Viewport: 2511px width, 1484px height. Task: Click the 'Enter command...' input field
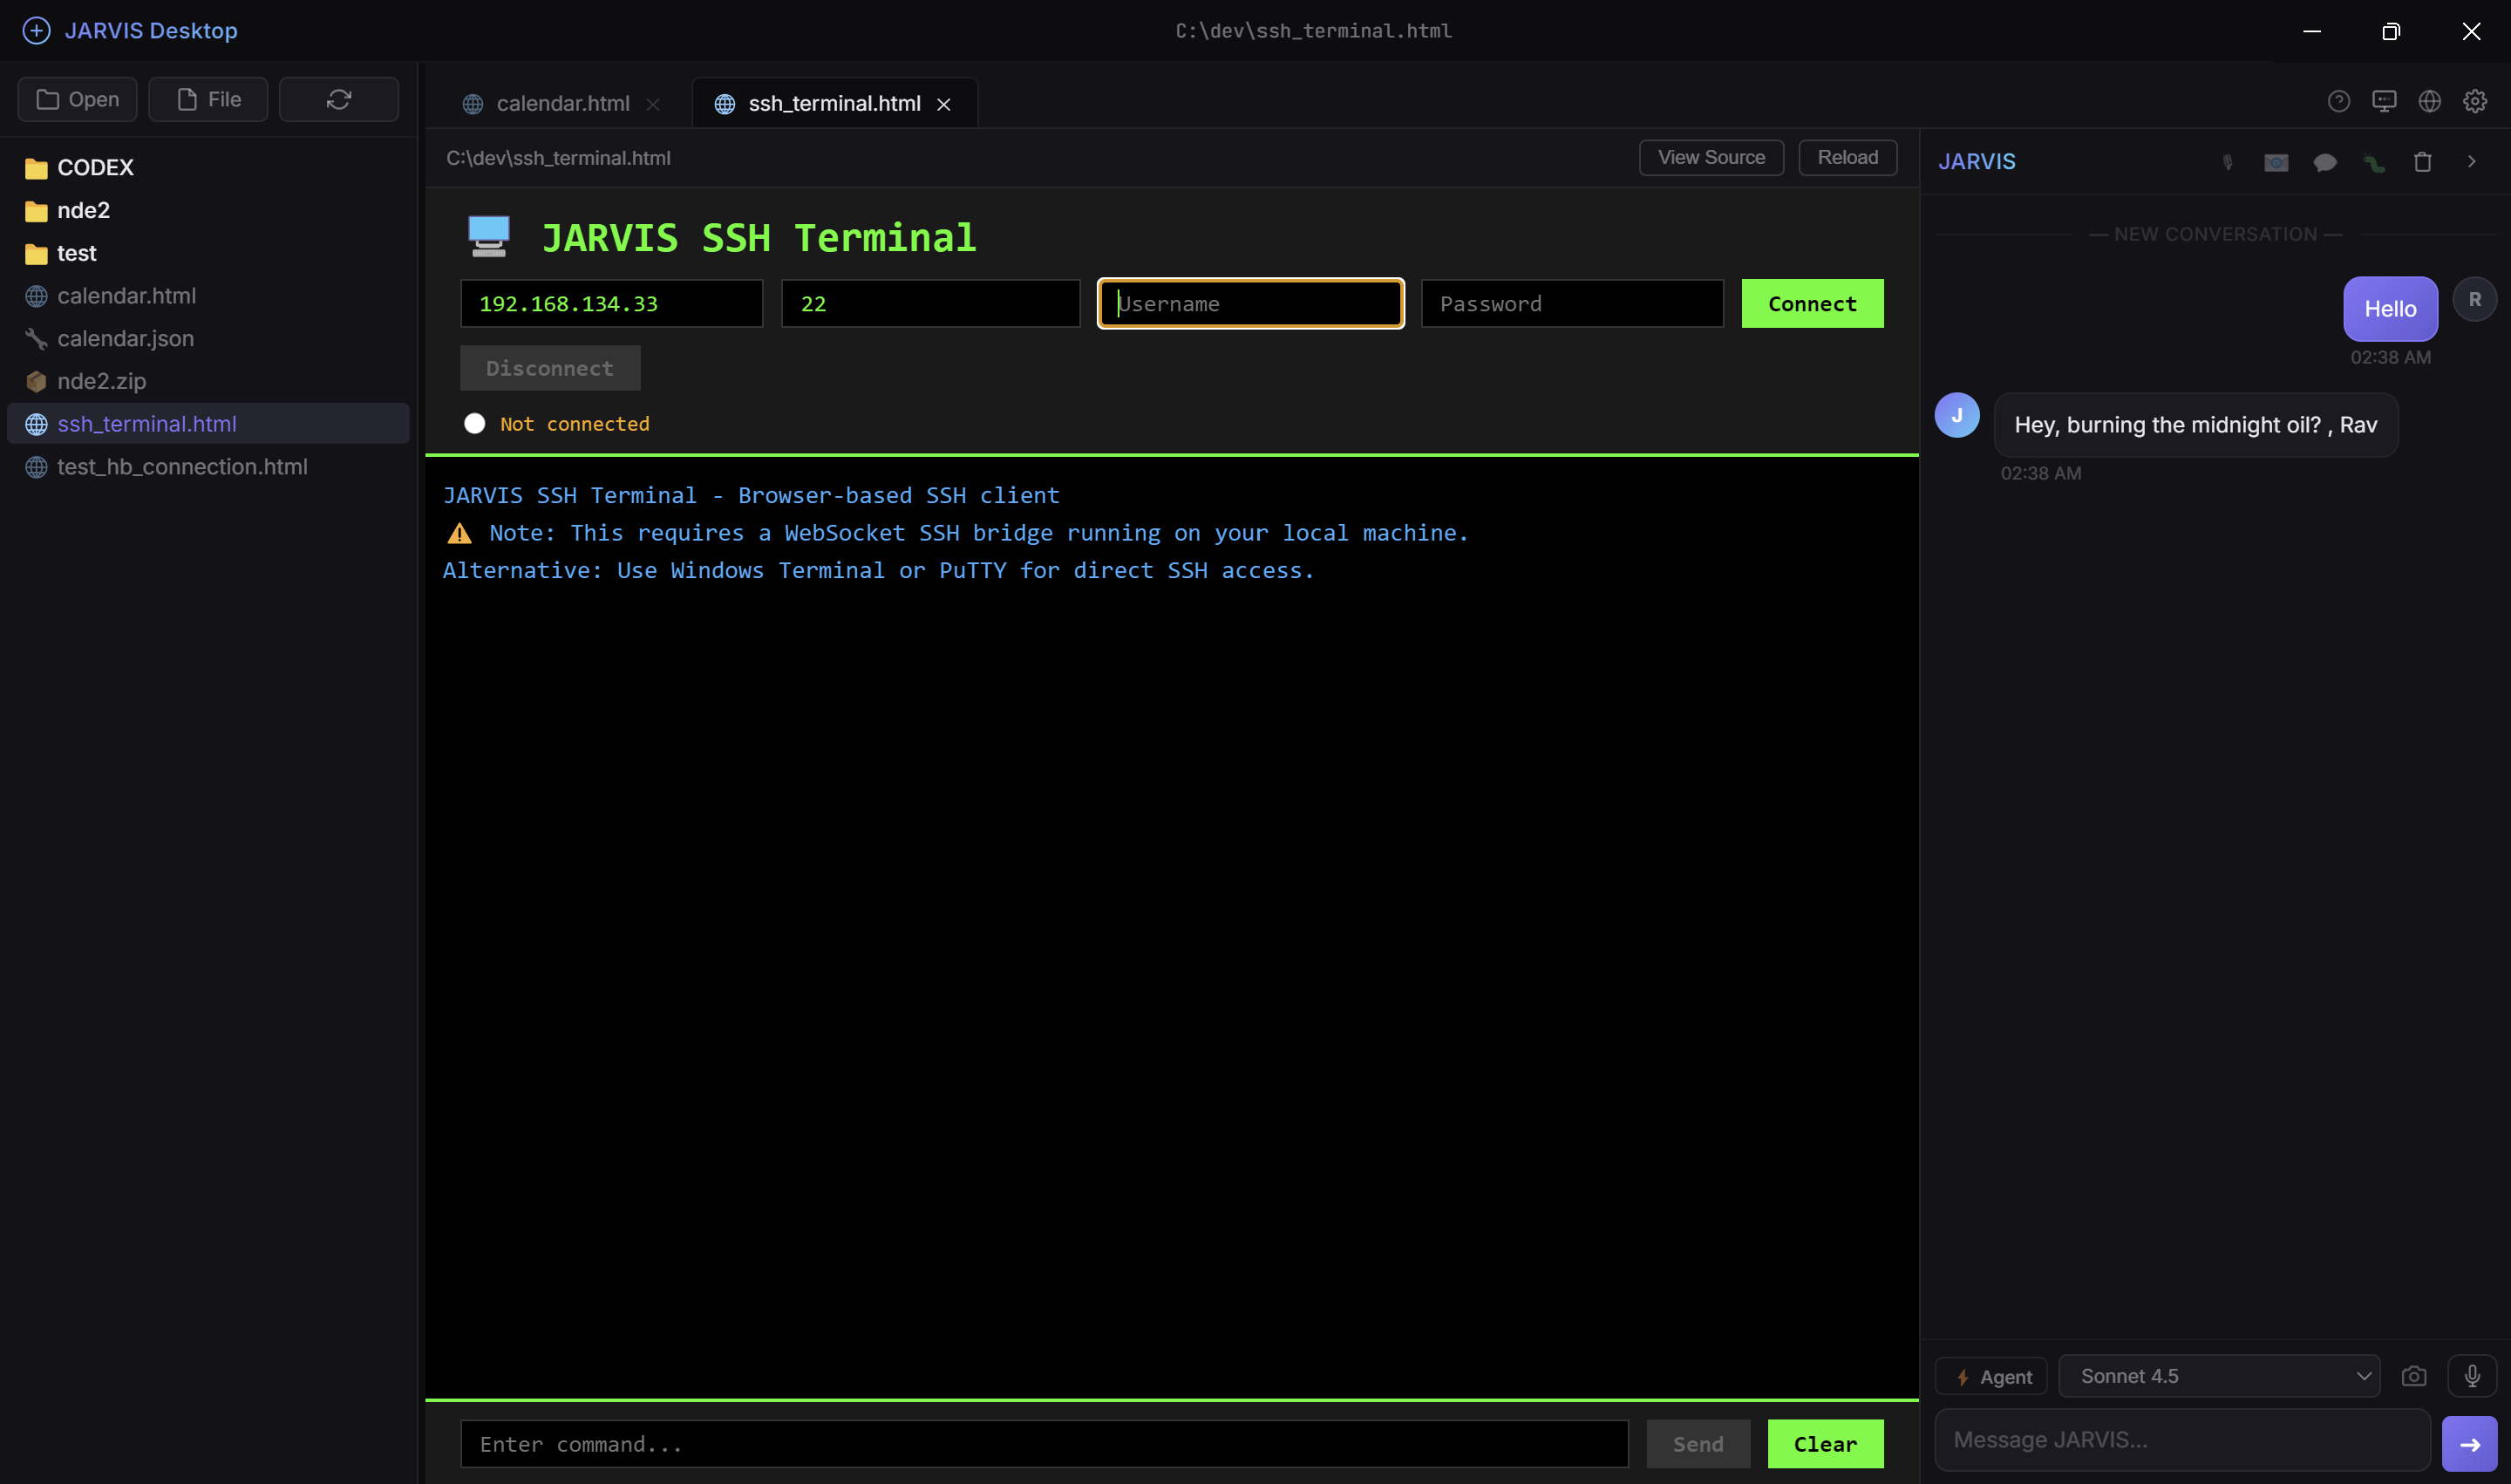(x=1044, y=1444)
